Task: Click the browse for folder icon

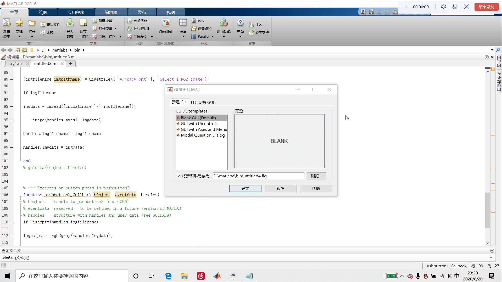Action: point(24,50)
